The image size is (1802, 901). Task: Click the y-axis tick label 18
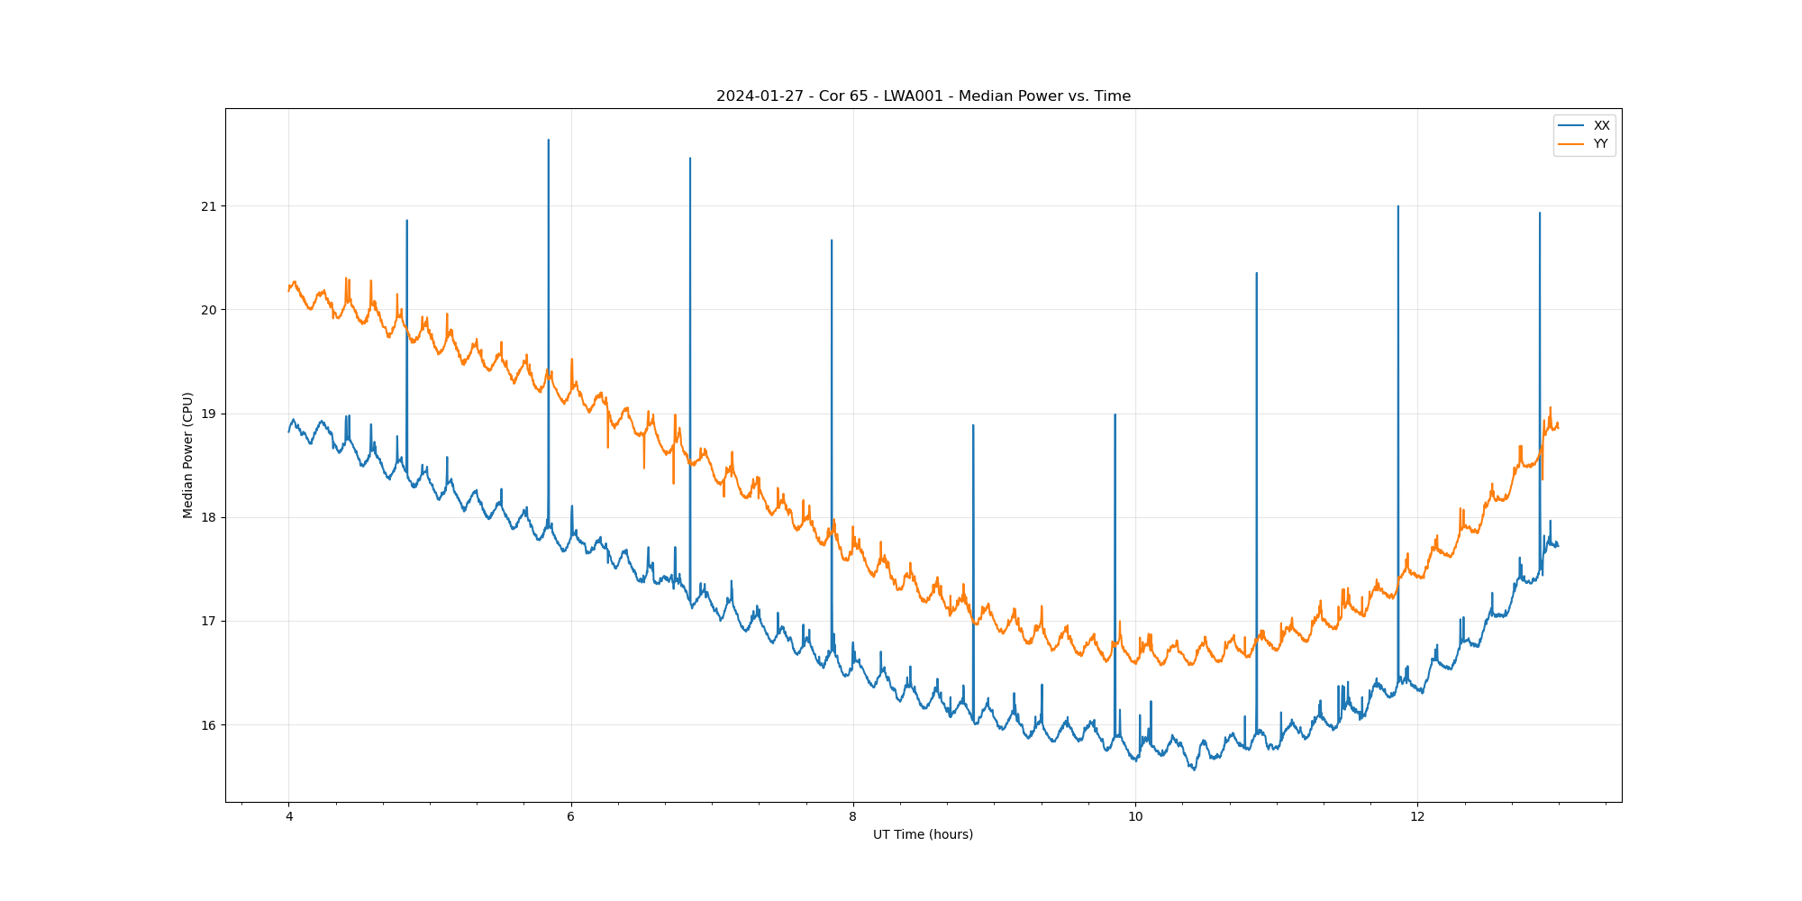[x=209, y=518]
